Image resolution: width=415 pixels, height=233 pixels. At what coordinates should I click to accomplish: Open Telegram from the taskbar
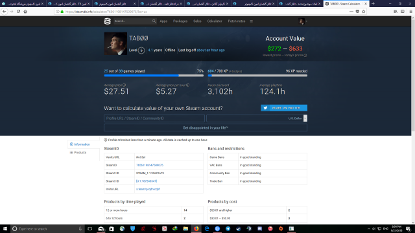coord(228,228)
